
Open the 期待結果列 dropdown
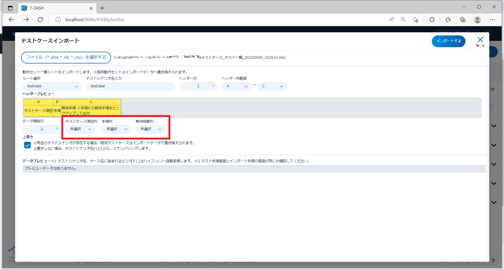[x=150, y=129]
